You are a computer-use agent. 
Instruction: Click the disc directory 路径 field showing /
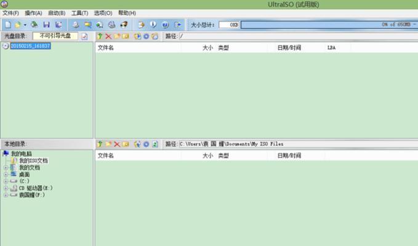tap(298, 36)
